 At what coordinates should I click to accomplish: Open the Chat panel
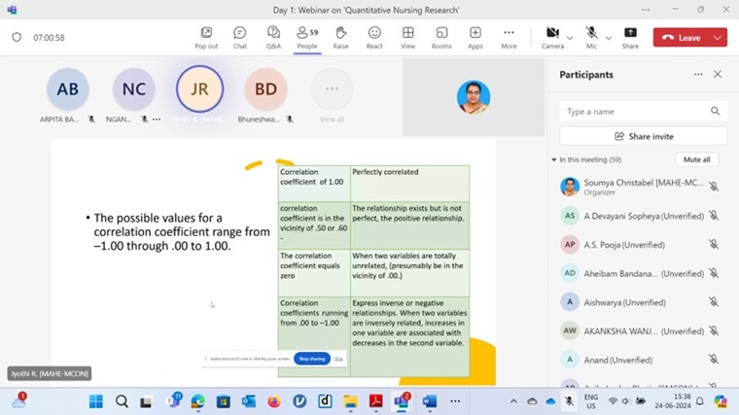tap(240, 37)
